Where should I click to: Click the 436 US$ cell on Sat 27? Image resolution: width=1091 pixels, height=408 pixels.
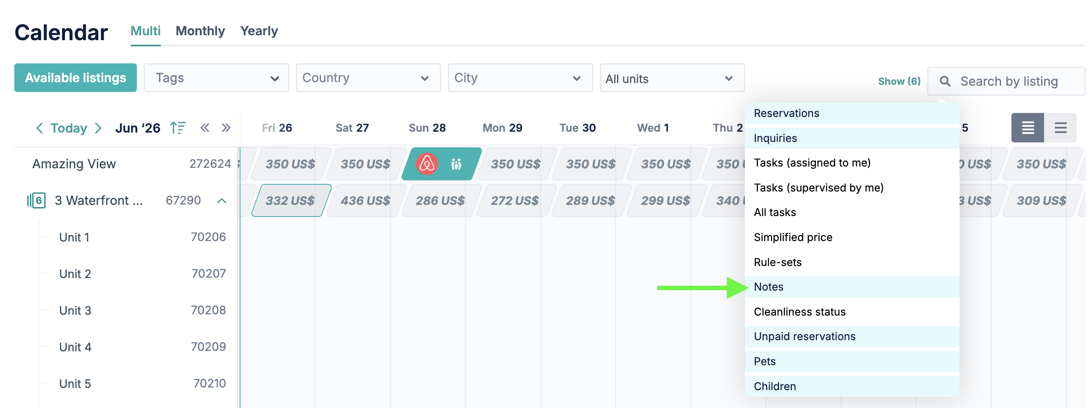[366, 200]
